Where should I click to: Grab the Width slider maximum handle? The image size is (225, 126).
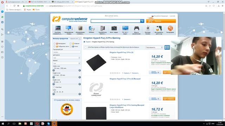point(80,70)
